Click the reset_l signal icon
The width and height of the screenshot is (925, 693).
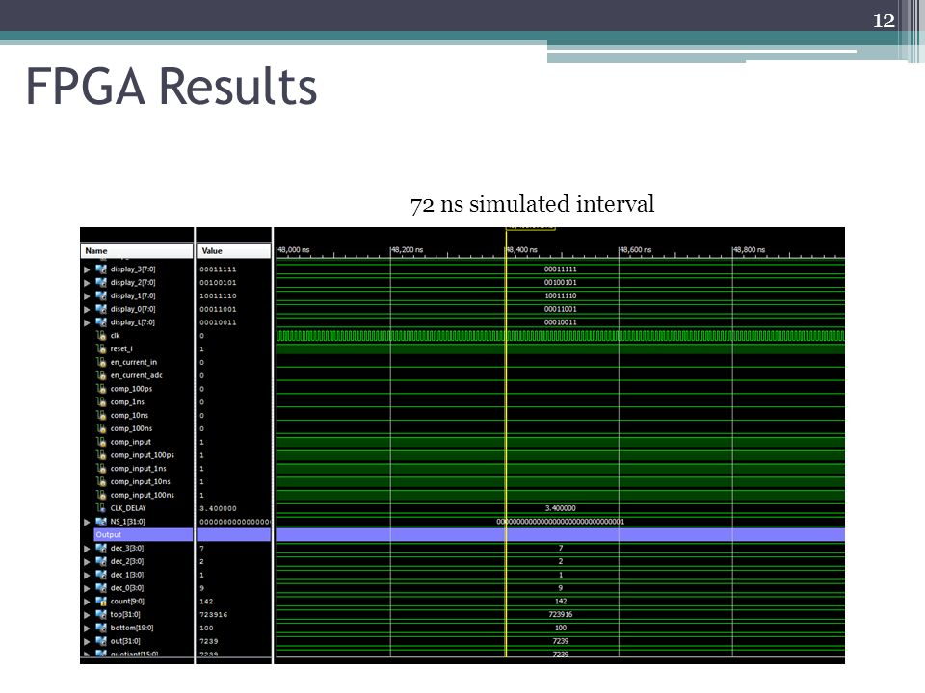[101, 348]
